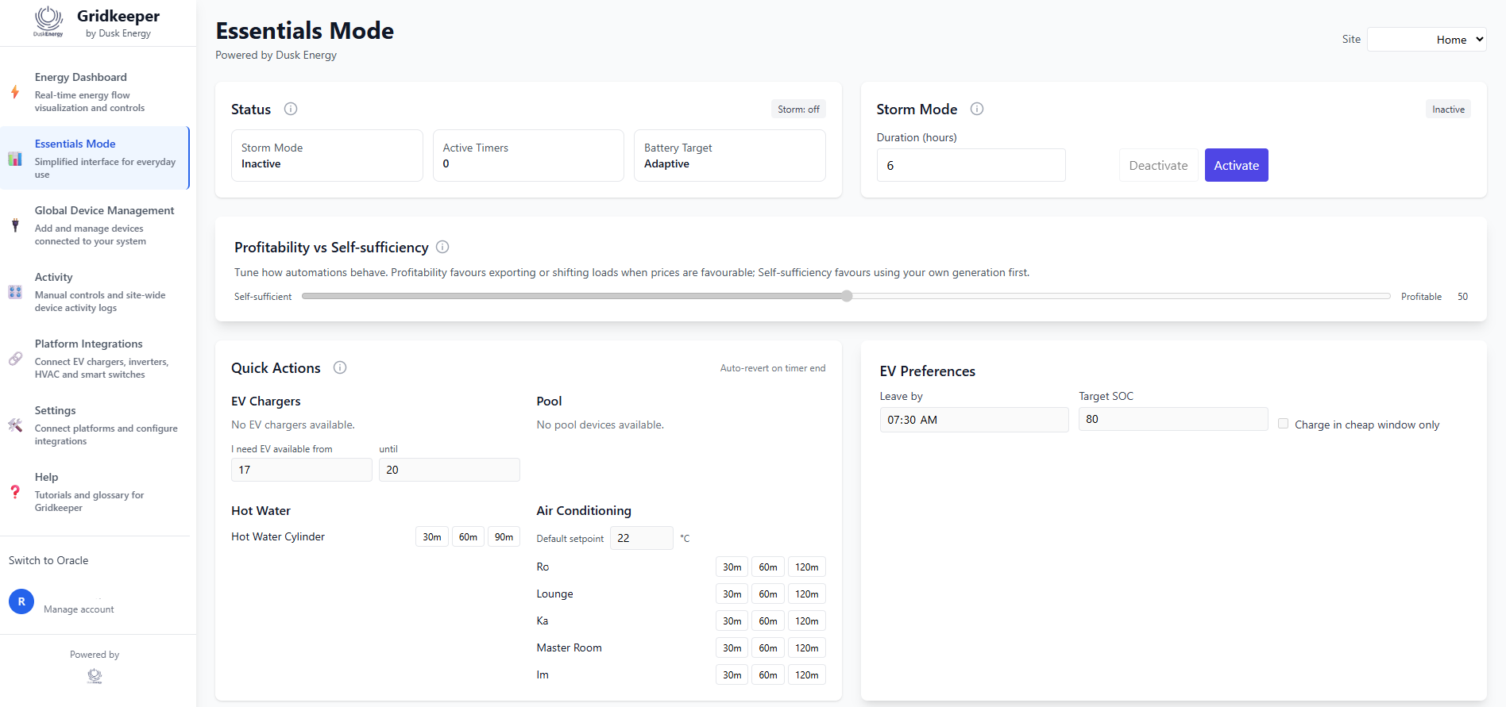Click the R user avatar

tap(21, 601)
